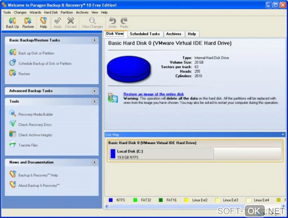Click the Linux Ext4 legend swatch
This screenshot has width=288, height=218.
click(x=248, y=200)
